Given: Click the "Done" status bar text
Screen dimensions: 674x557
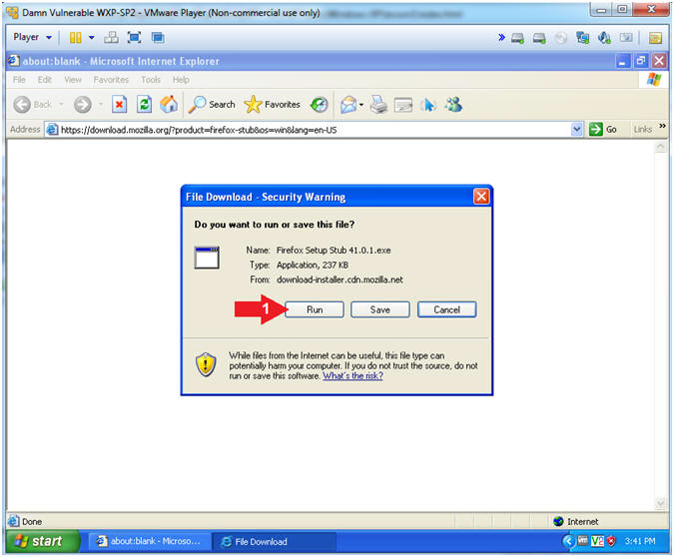Looking at the screenshot, I should 32,521.
